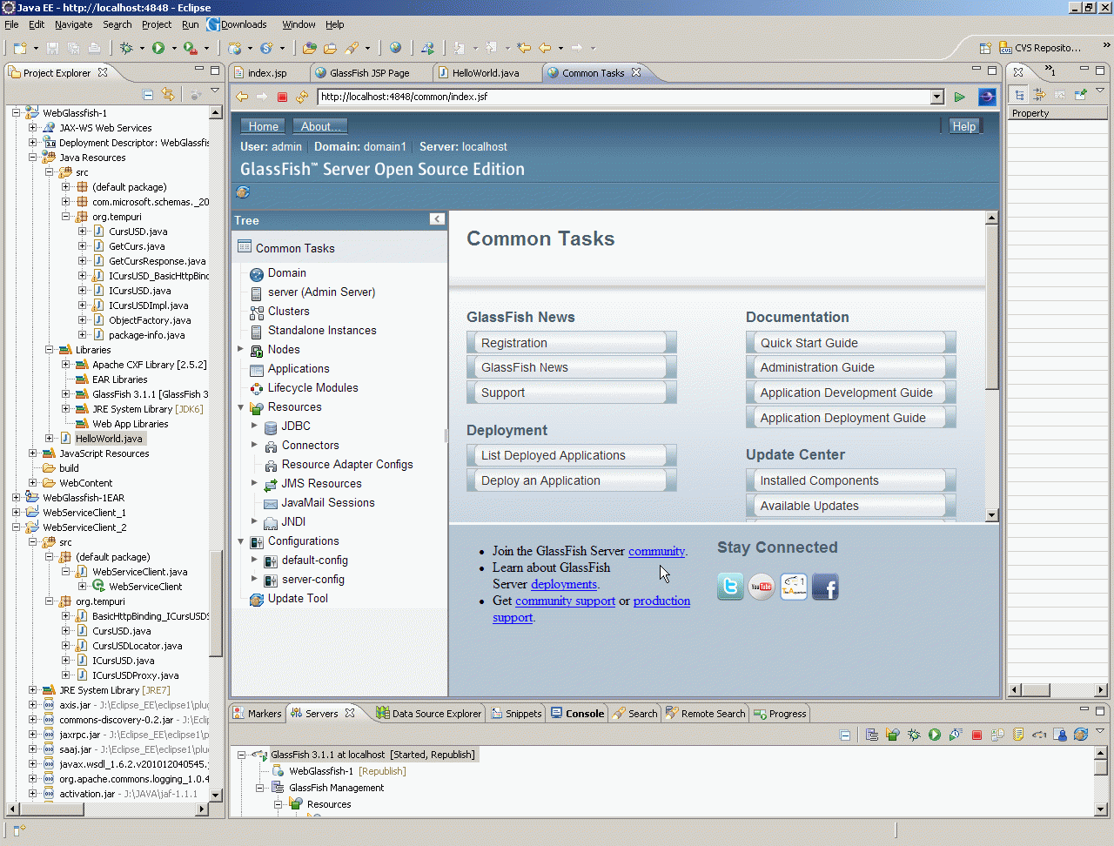Screen dimensions: 1114x846
Task: Open the Run icon's dropdown arrow in main toolbar
Action: pos(174,48)
